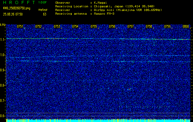Click the 0.8 frequency axis label
The height and width of the screenshot is (122, 193).
point(2,85)
